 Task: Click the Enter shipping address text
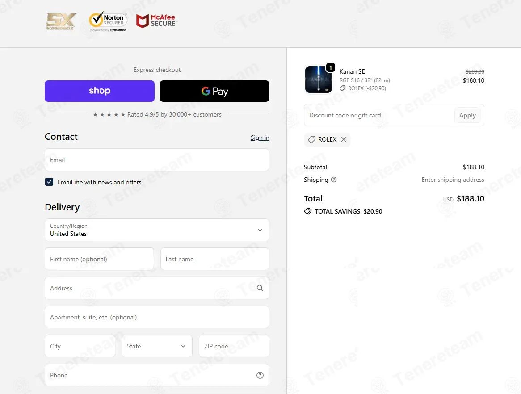click(x=453, y=180)
